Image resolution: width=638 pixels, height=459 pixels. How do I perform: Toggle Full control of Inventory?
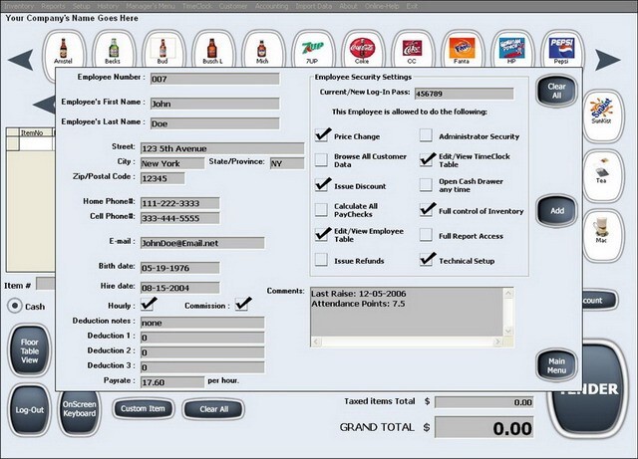click(x=426, y=210)
